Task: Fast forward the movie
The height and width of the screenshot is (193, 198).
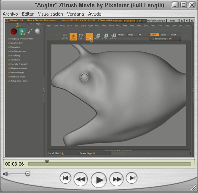Action: [x=116, y=179]
